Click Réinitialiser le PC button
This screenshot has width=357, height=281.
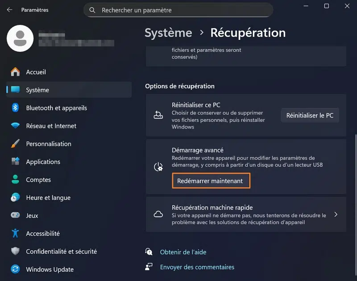(x=310, y=115)
